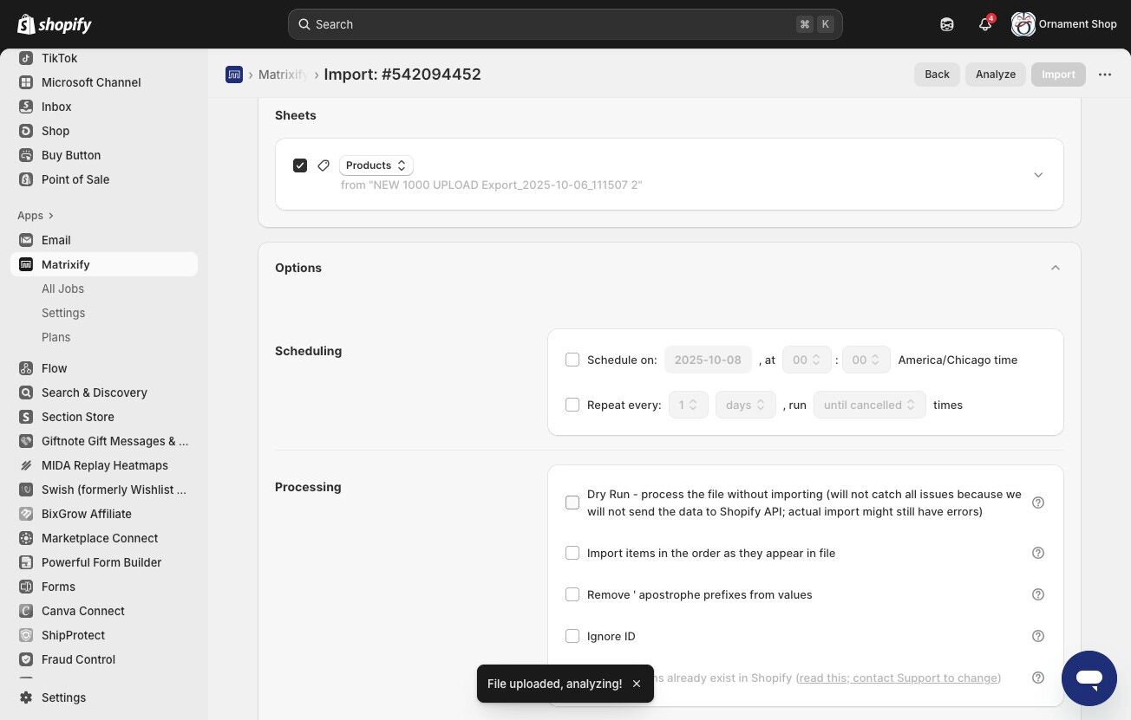Open Matrixify Settings submenu item
The image size is (1131, 720).
(x=63, y=313)
